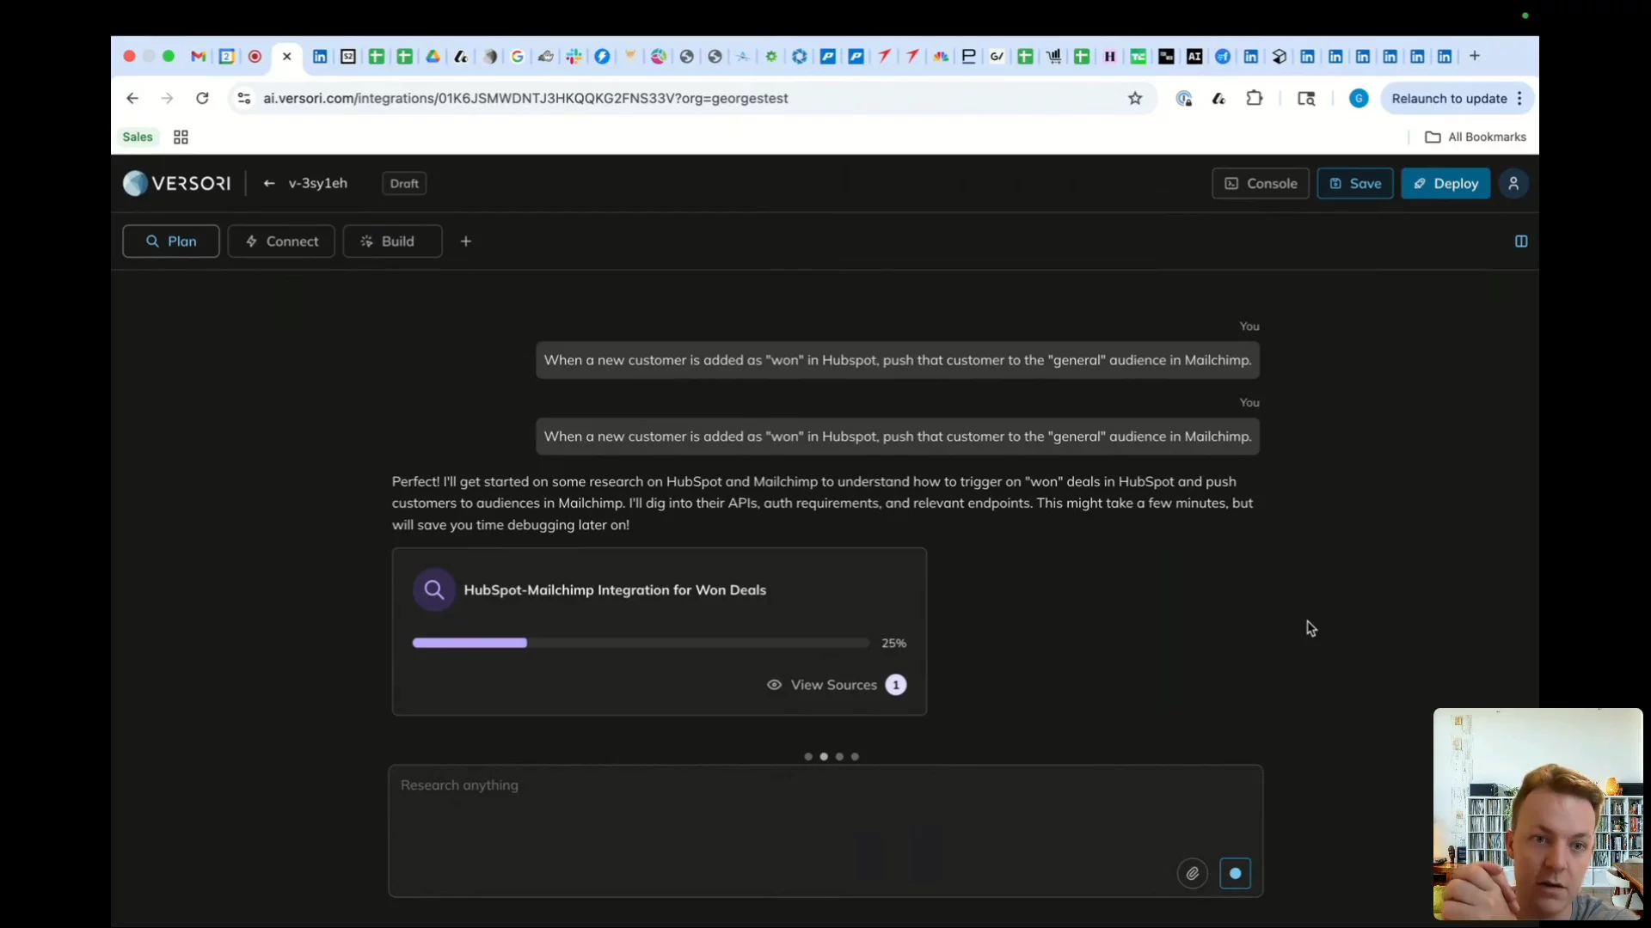Toggle the side panel layout icon
The image size is (1651, 928).
[x=1520, y=241]
